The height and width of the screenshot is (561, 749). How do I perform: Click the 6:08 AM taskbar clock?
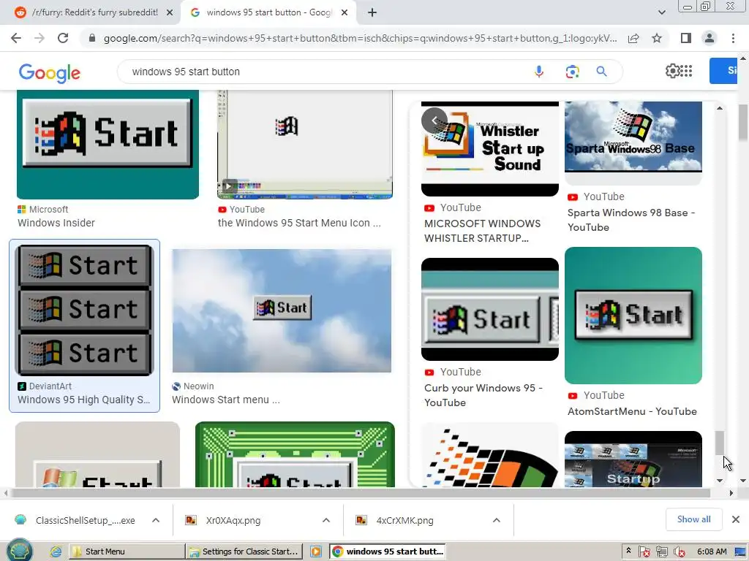pos(712,552)
